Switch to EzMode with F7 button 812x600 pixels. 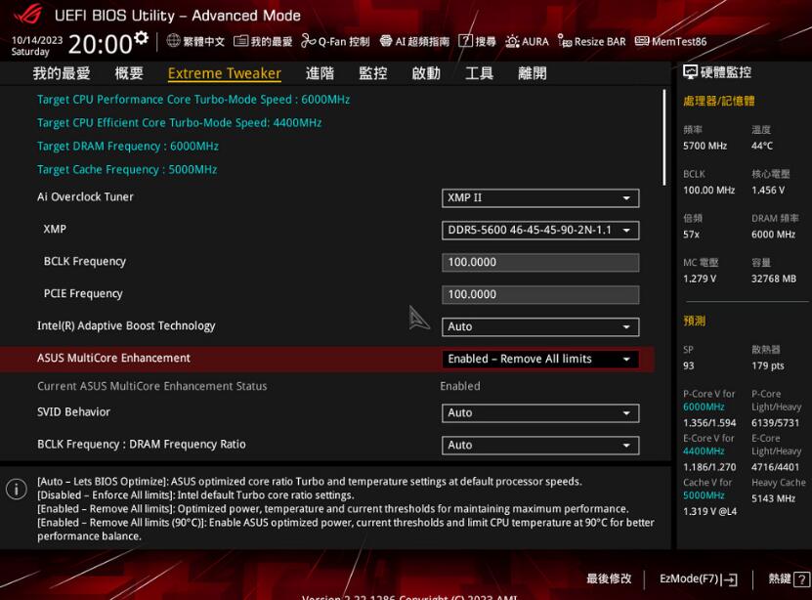click(696, 579)
